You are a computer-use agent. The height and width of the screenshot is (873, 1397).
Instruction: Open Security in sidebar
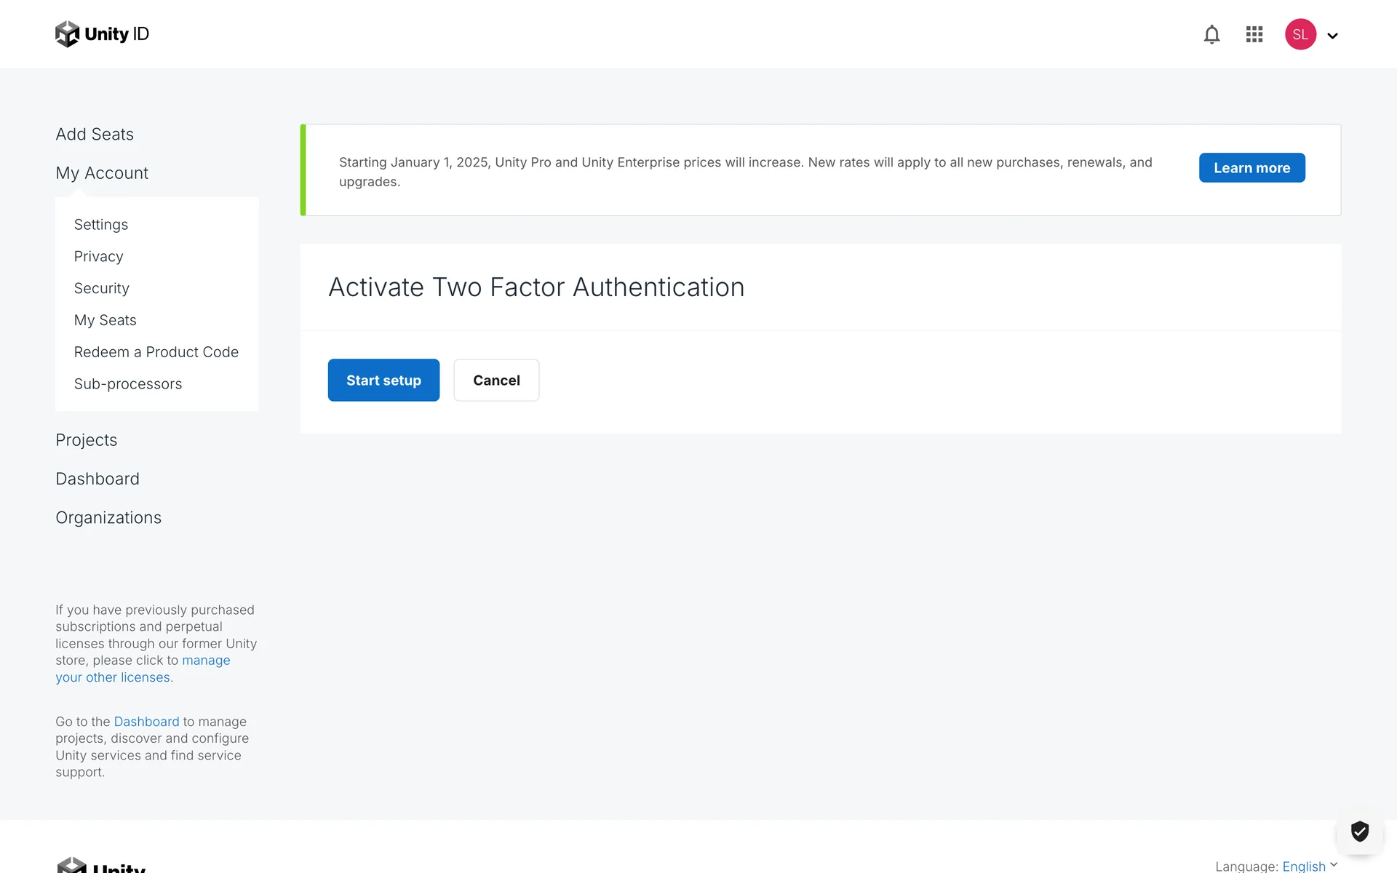(x=101, y=288)
